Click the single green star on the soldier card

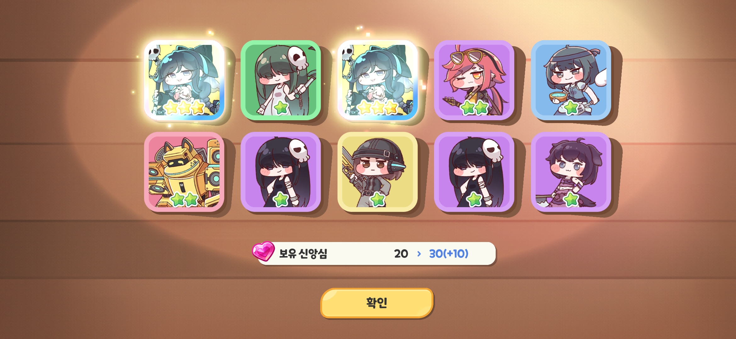click(x=378, y=199)
